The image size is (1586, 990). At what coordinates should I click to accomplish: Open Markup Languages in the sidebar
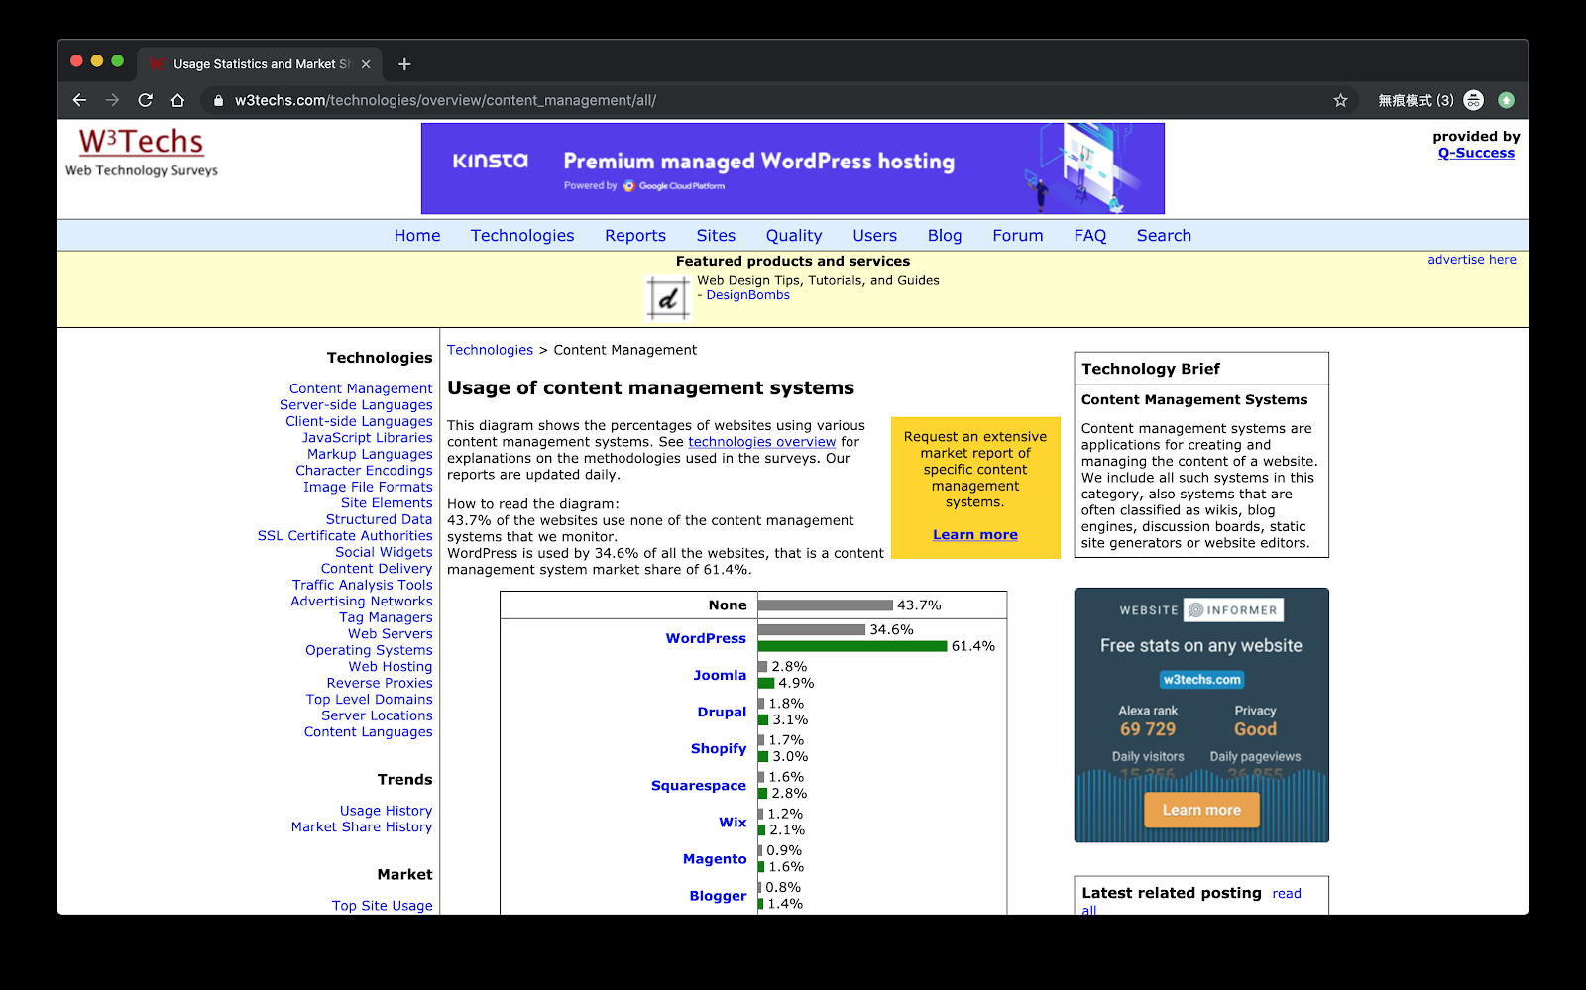[x=370, y=454]
